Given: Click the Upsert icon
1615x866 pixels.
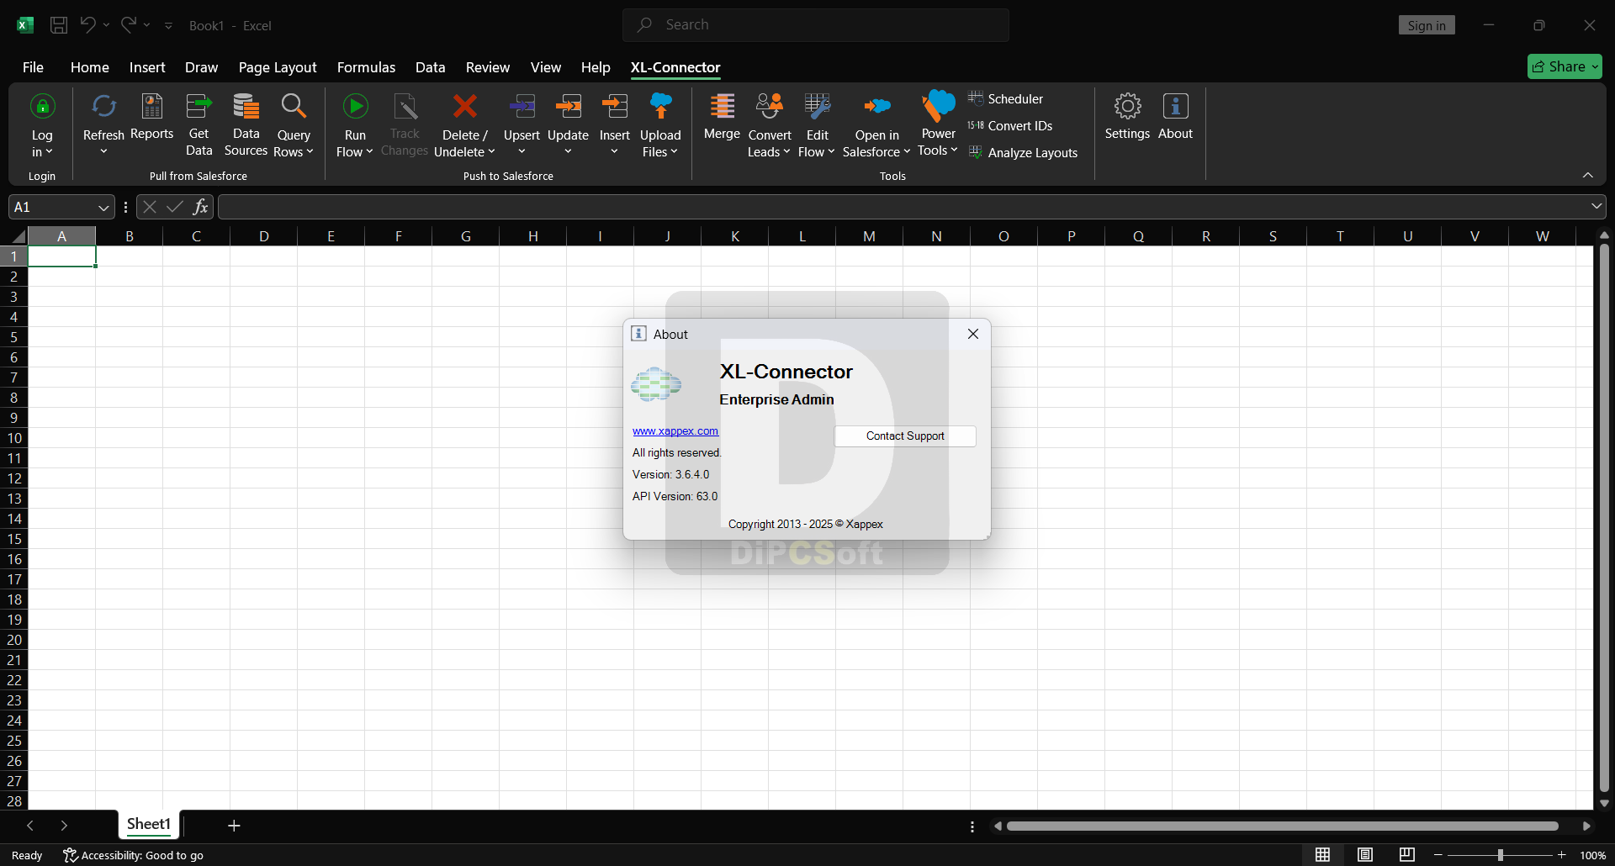Looking at the screenshot, I should [522, 107].
